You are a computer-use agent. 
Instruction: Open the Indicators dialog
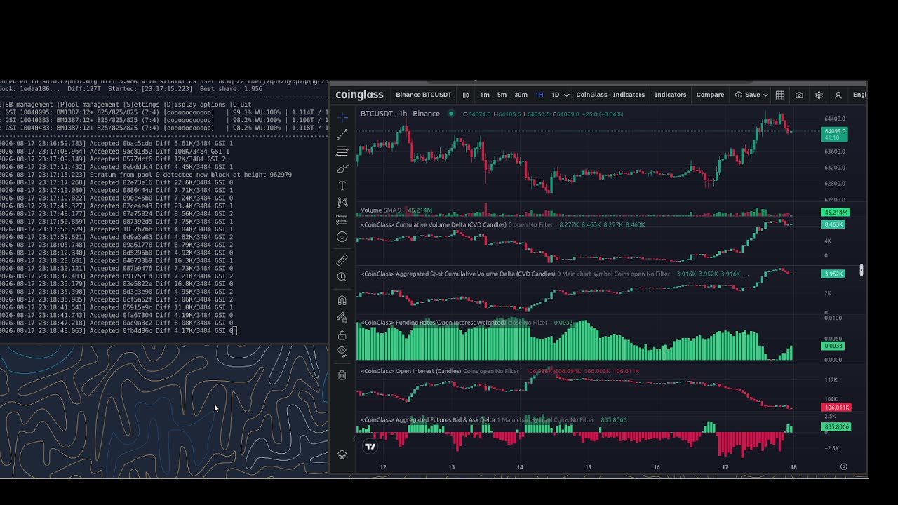click(671, 95)
